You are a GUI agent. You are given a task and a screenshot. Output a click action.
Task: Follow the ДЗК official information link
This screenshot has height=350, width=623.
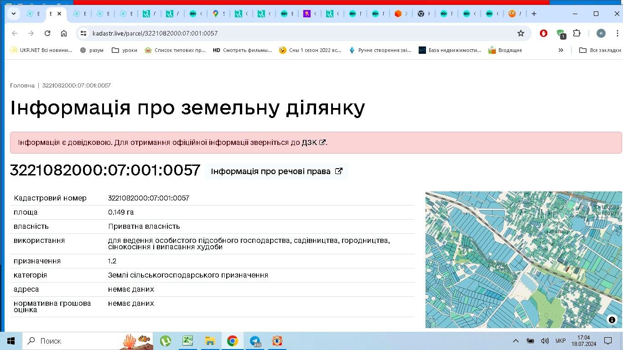point(313,143)
